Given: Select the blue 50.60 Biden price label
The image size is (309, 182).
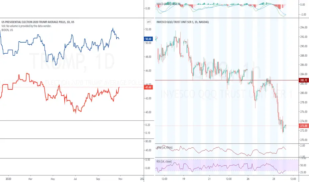Looking at the screenshot, I should click(x=148, y=39).
